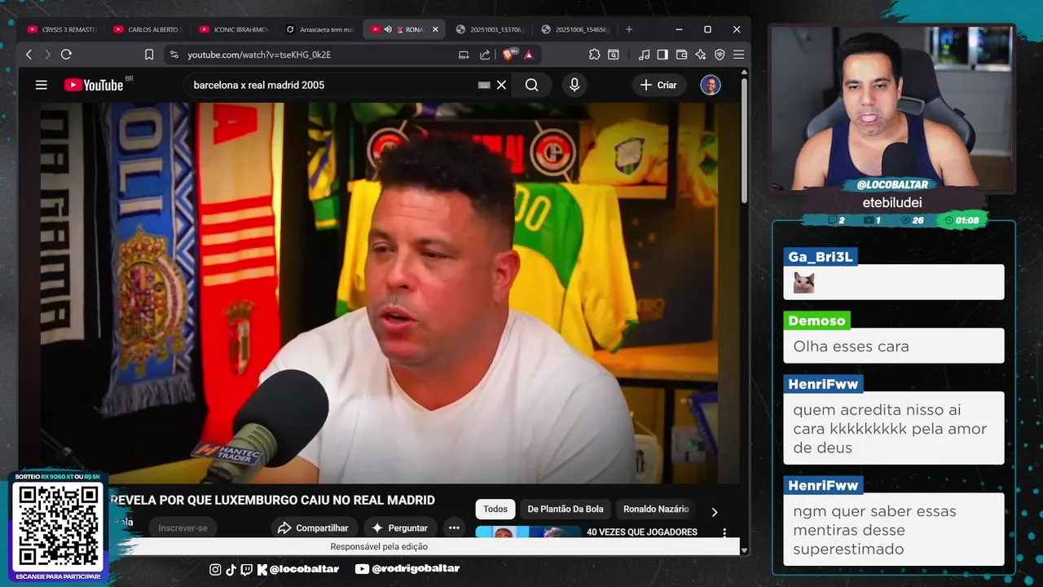This screenshot has width=1043, height=587.
Task: Start voice search with microphone icon
Action: [574, 85]
